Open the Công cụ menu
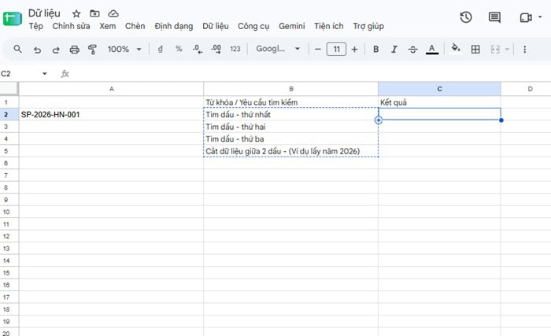 tap(253, 26)
